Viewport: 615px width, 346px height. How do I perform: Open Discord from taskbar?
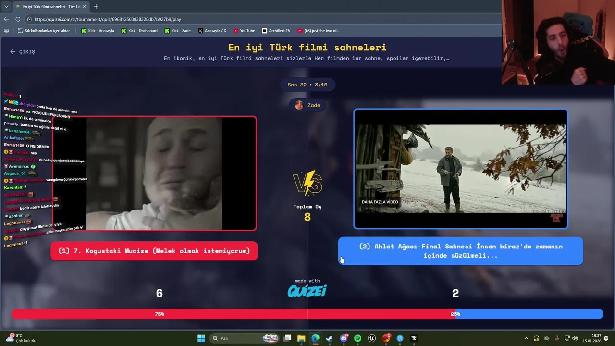pyautogui.click(x=344, y=338)
